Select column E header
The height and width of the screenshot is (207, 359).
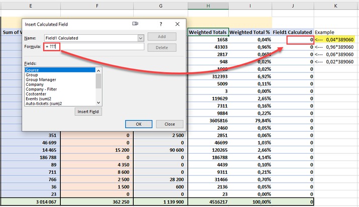[x=31, y=6]
